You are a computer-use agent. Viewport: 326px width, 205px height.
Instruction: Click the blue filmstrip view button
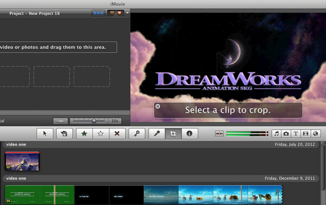98,14
